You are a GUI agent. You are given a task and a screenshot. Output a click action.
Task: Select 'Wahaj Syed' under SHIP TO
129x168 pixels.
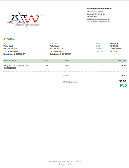pyautogui.click(x=54, y=46)
